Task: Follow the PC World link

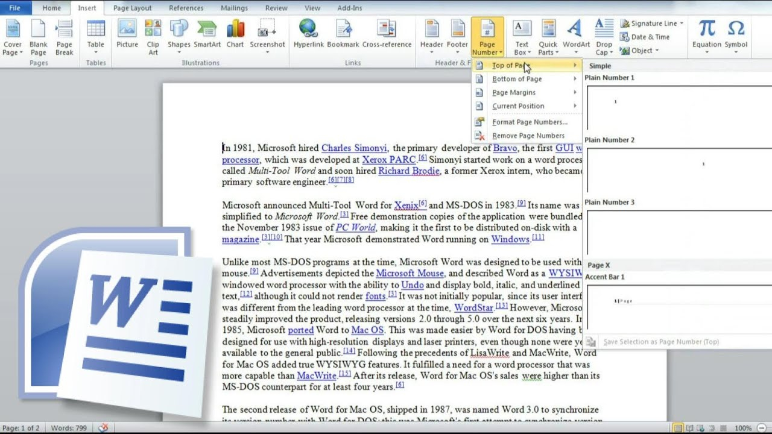Action: [x=355, y=228]
